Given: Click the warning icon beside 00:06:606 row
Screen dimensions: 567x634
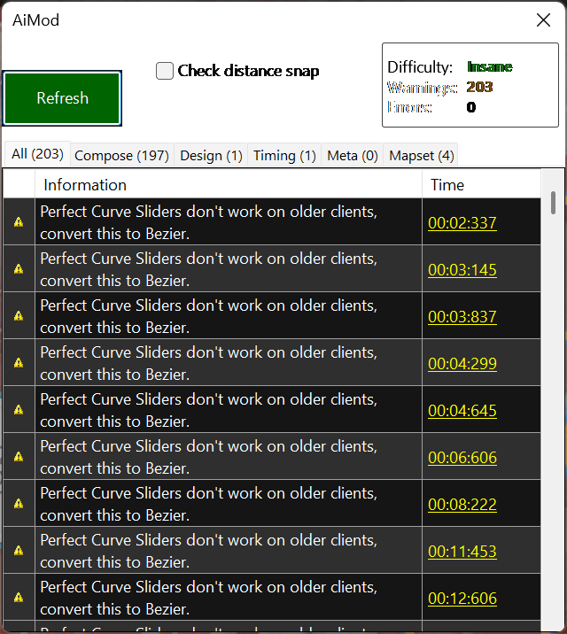Looking at the screenshot, I should (19, 457).
